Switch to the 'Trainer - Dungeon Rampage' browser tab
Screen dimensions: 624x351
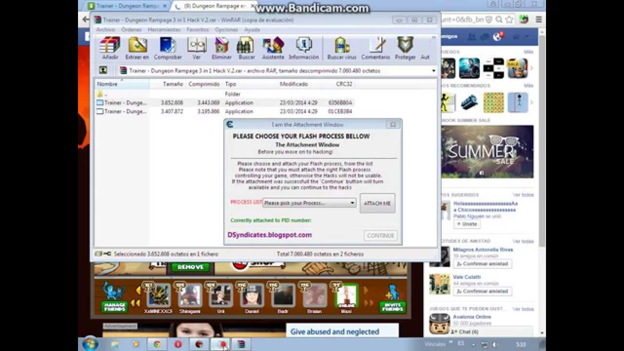click(x=127, y=6)
